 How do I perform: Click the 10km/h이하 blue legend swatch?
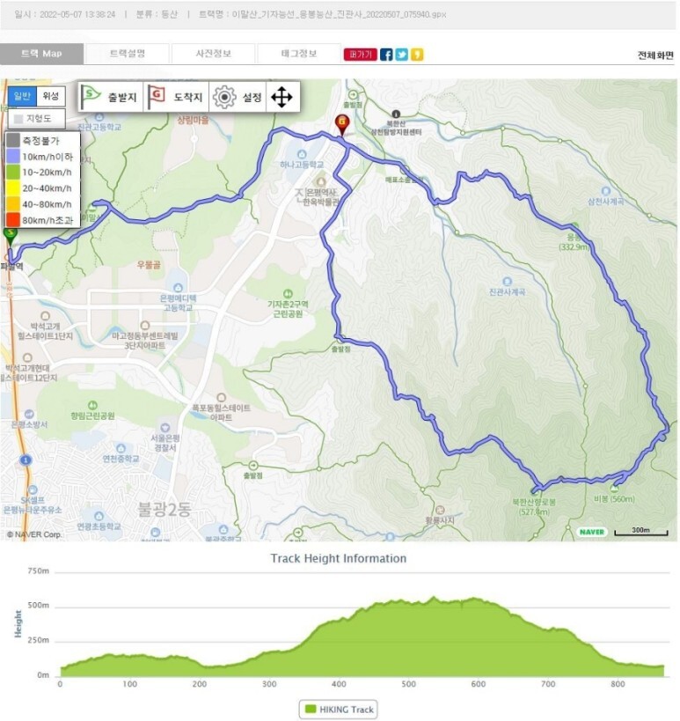(x=13, y=157)
